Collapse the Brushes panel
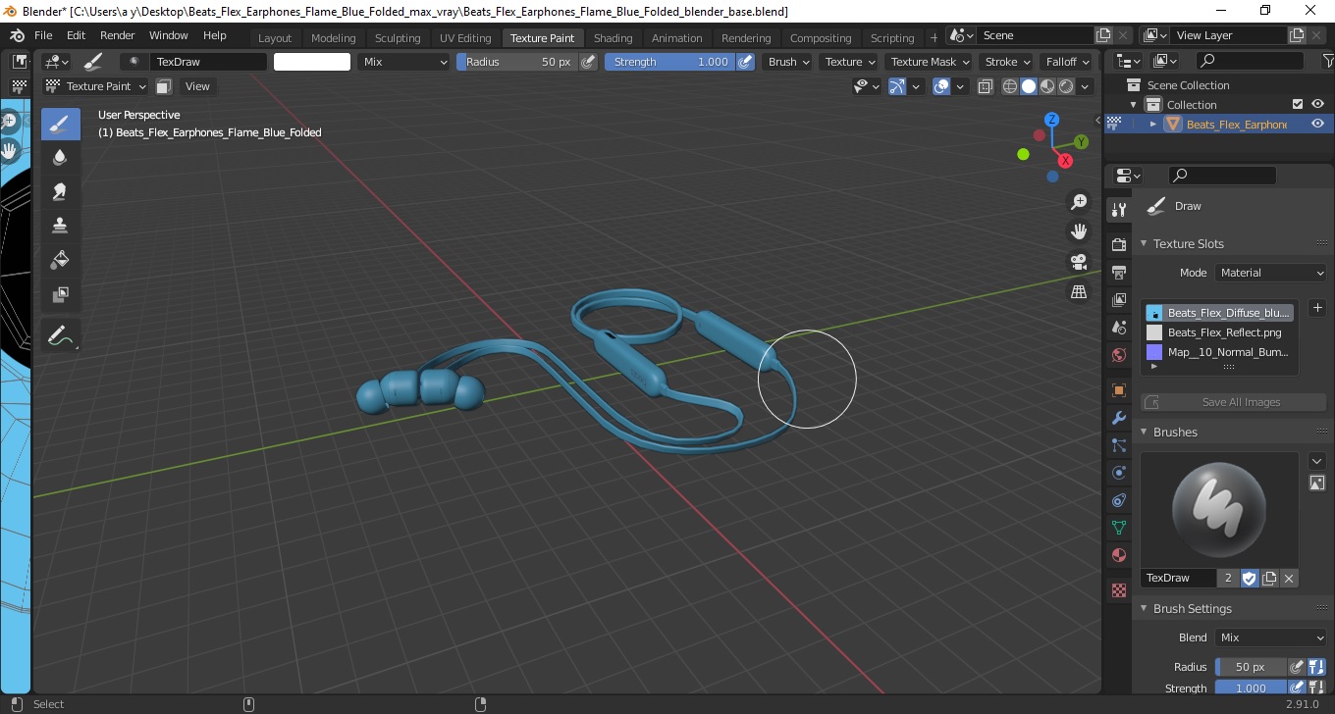Viewport: 1335px width, 714px height. 1144,432
